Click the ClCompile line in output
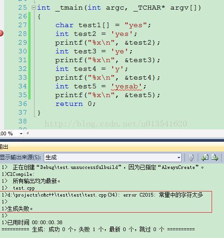The image size is (224, 238). pyautogui.click(x=18, y=174)
